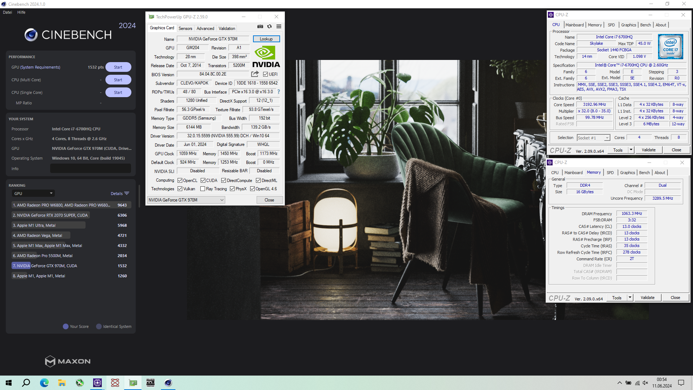Show hidden tray icons chevron
Viewport: 693px width, 390px height.
(x=619, y=383)
